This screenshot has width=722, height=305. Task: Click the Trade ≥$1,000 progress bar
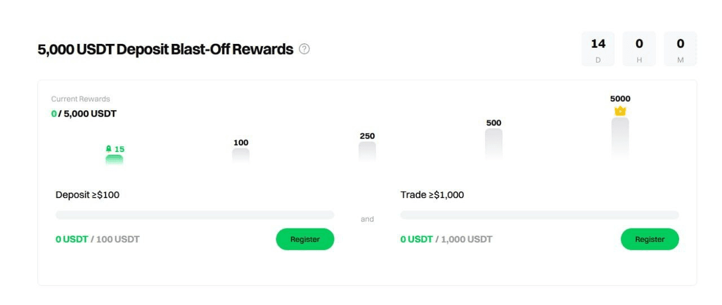click(x=540, y=215)
